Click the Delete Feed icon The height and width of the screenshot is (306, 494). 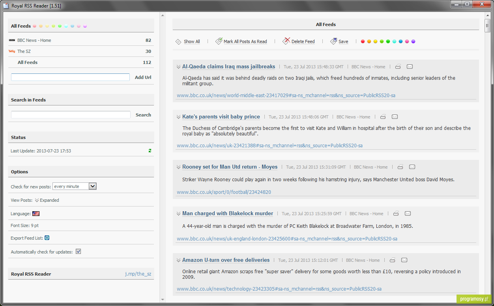click(286, 41)
